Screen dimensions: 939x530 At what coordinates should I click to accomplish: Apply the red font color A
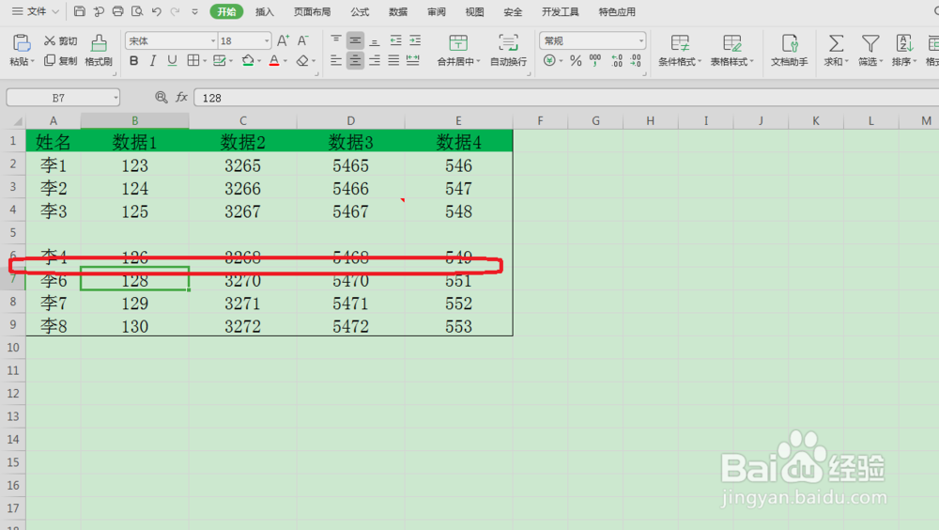point(273,60)
